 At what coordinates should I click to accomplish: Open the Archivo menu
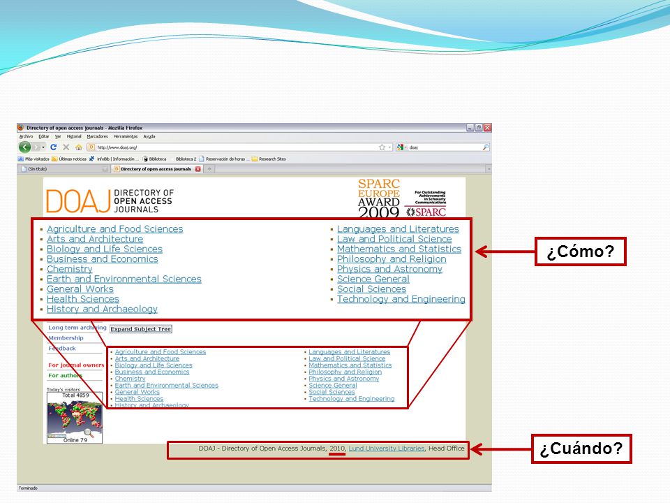pyautogui.click(x=26, y=136)
